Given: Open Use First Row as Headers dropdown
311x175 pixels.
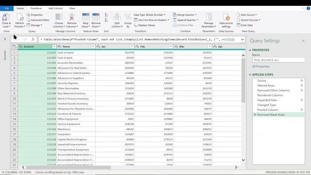Looking at the screenshot, I should [152, 20].
